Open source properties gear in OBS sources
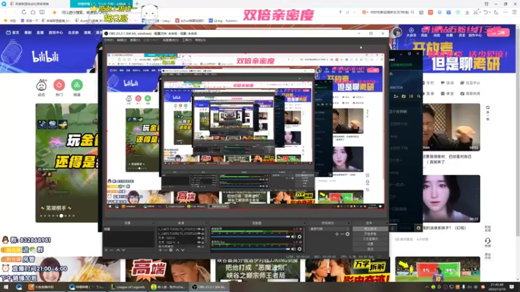 [171, 250]
